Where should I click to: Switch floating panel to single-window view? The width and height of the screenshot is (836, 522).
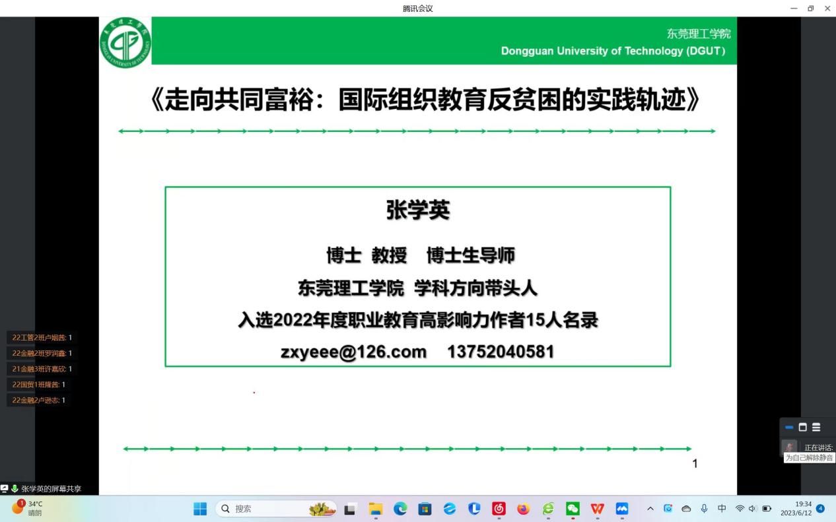tap(803, 428)
